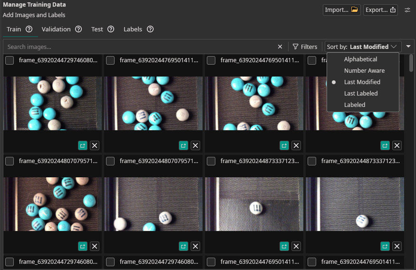Move the image with two white candies

coord(184,246)
